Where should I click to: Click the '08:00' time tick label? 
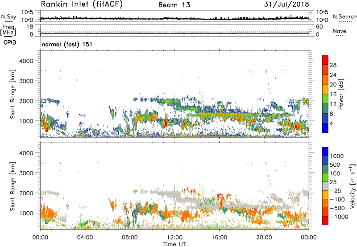click(129, 238)
